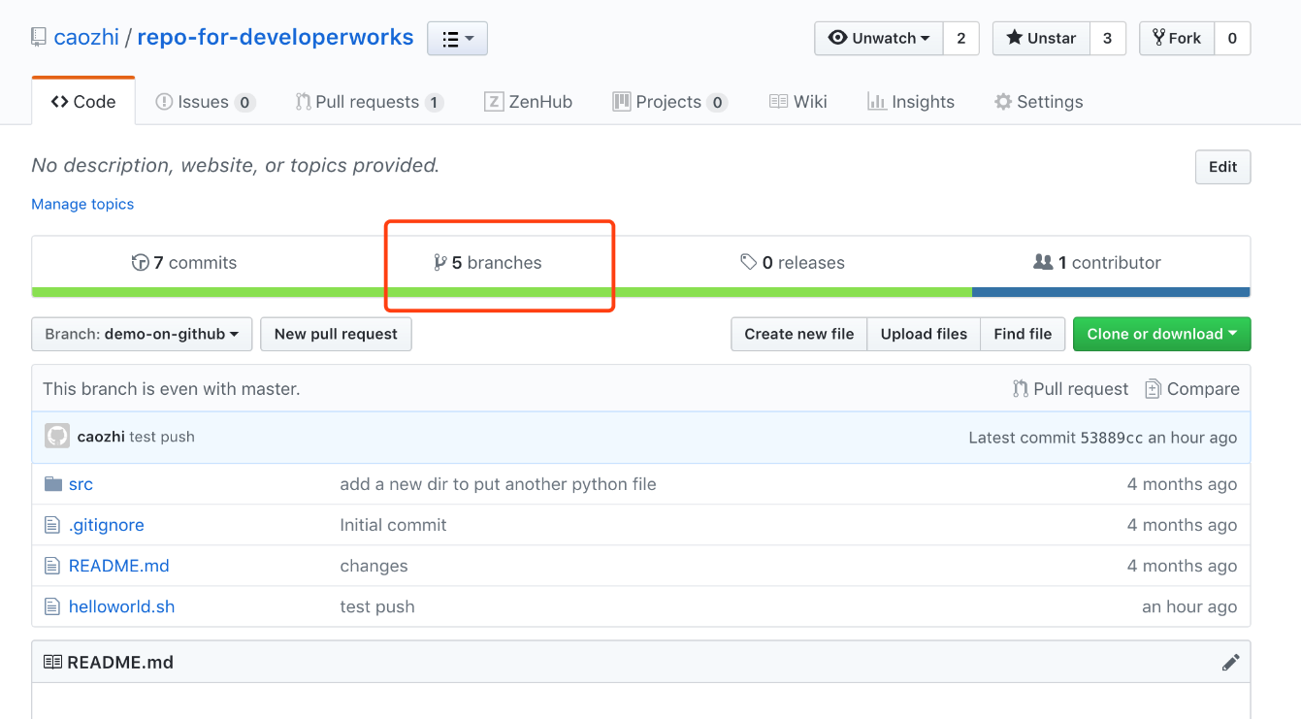This screenshot has height=719, width=1301.
Task: Open the Pull requests tab
Action: click(369, 102)
